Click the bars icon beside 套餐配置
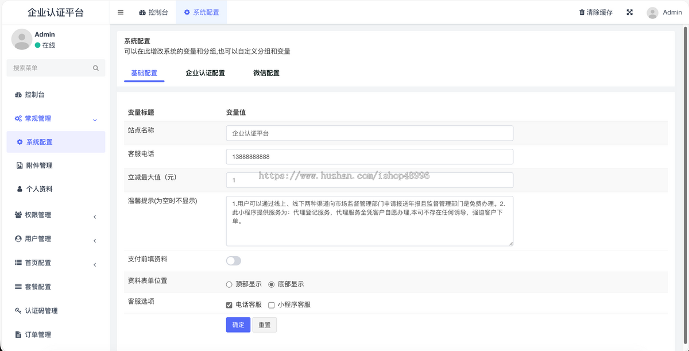The width and height of the screenshot is (689, 351). [18, 287]
